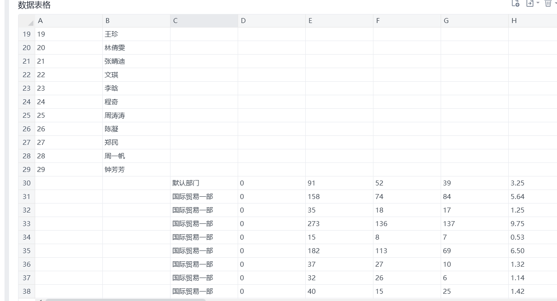Screen dimensions: 557x301
Task: Select column D header
Action: 272,21
